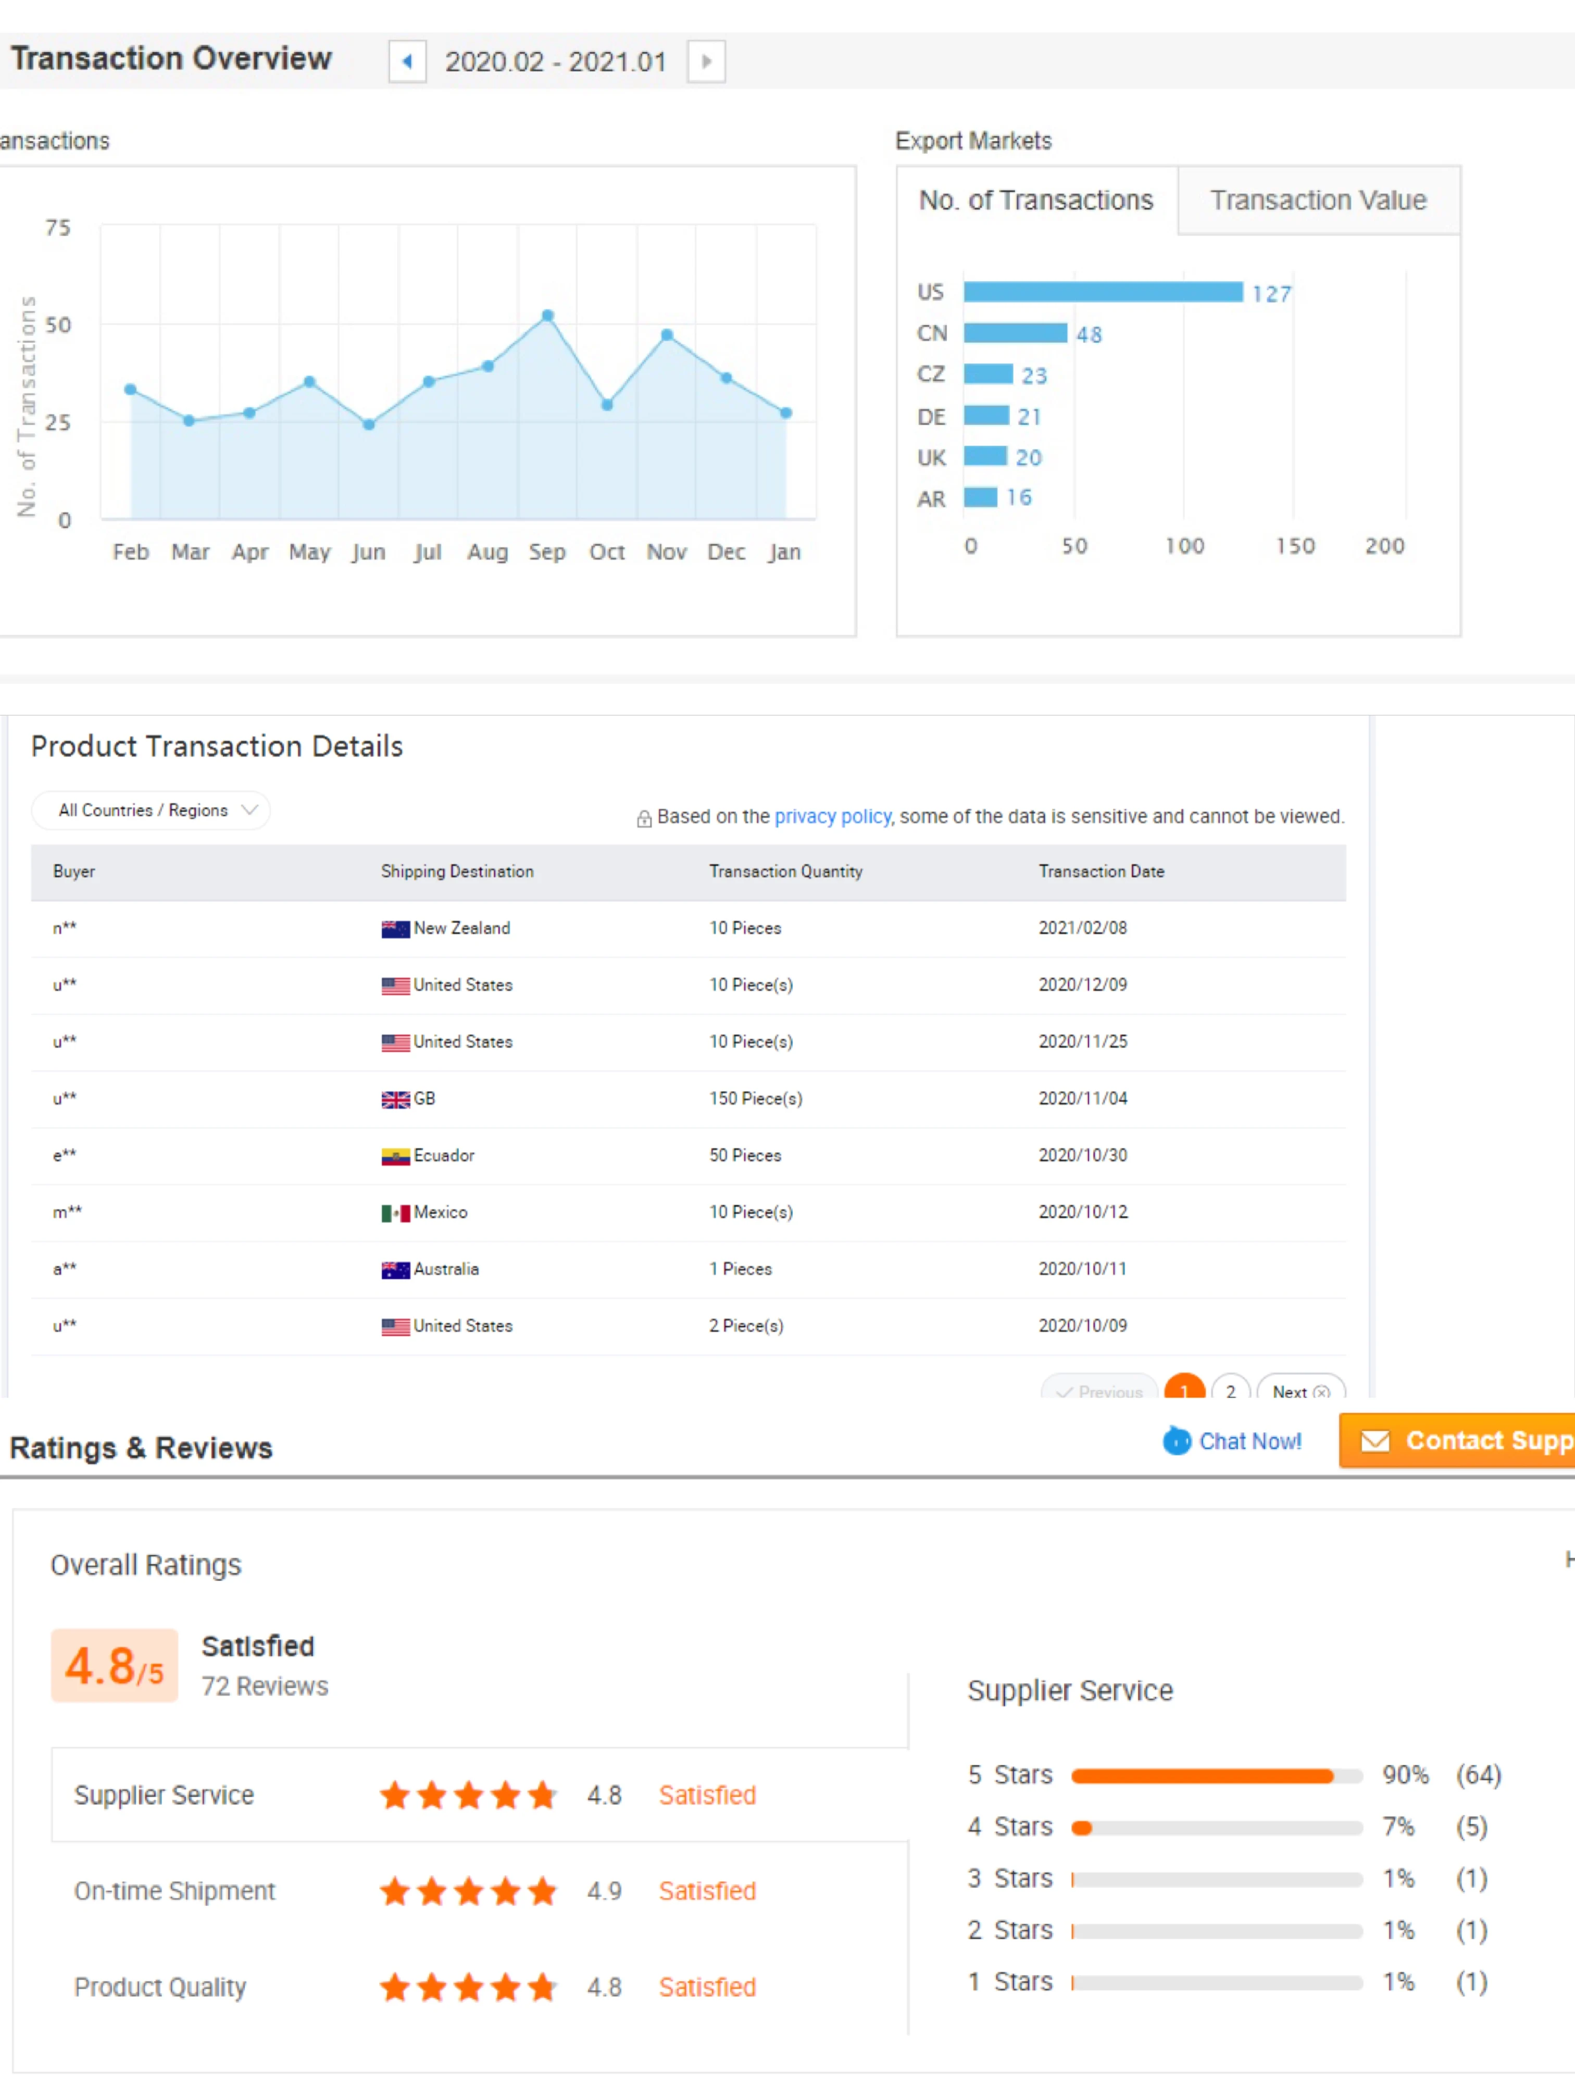Open the privacy policy link

pos(832,816)
